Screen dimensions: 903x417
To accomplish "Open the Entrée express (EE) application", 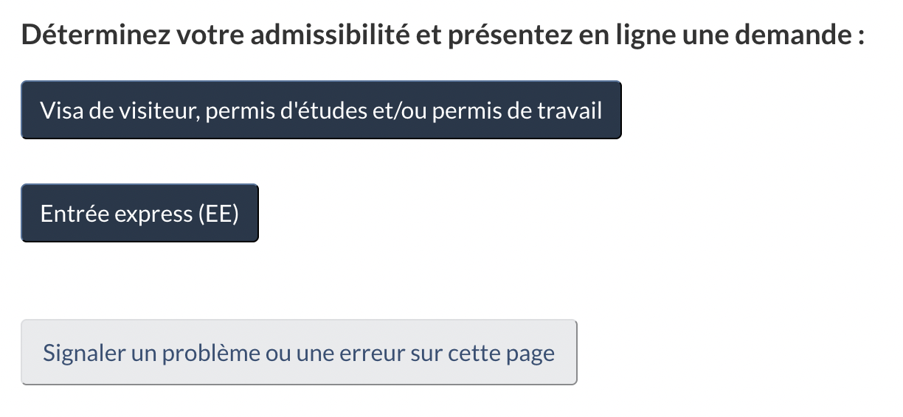I will [139, 213].
